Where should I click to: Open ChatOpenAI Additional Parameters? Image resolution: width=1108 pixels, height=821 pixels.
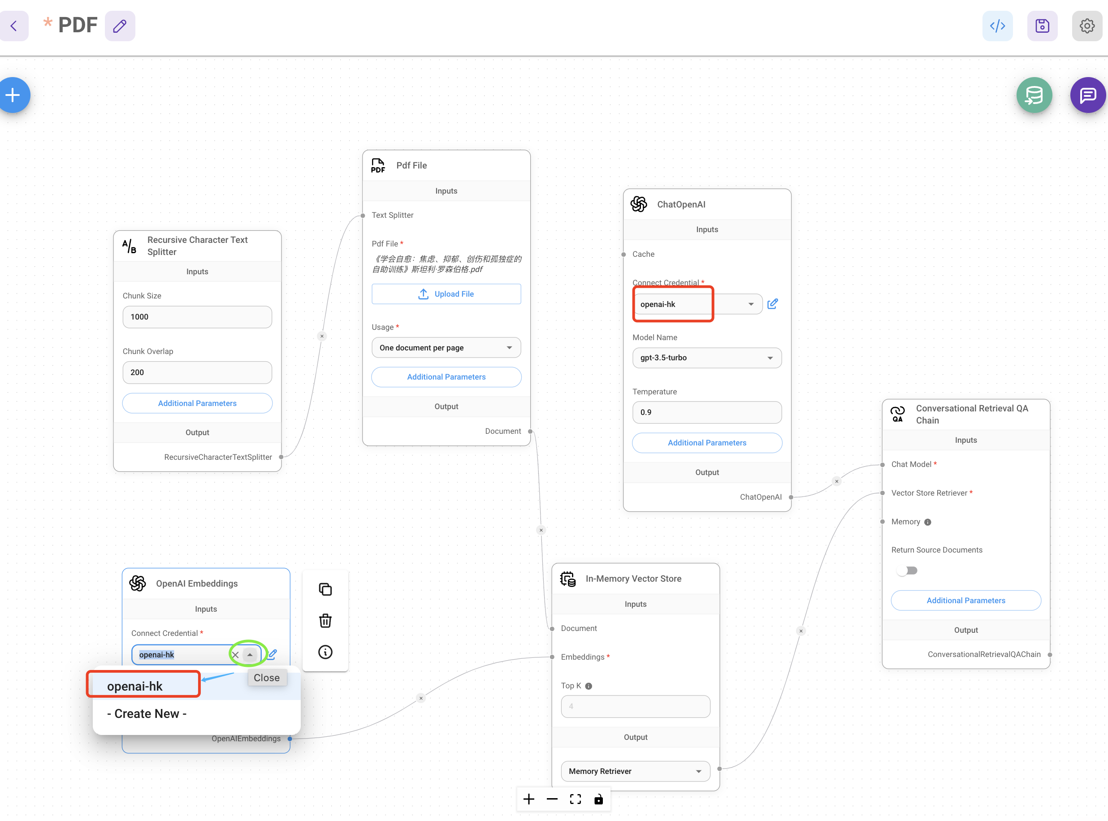pyautogui.click(x=706, y=443)
